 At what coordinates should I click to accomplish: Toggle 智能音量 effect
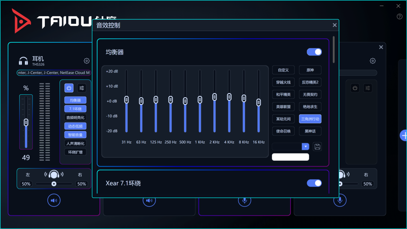click(x=75, y=135)
